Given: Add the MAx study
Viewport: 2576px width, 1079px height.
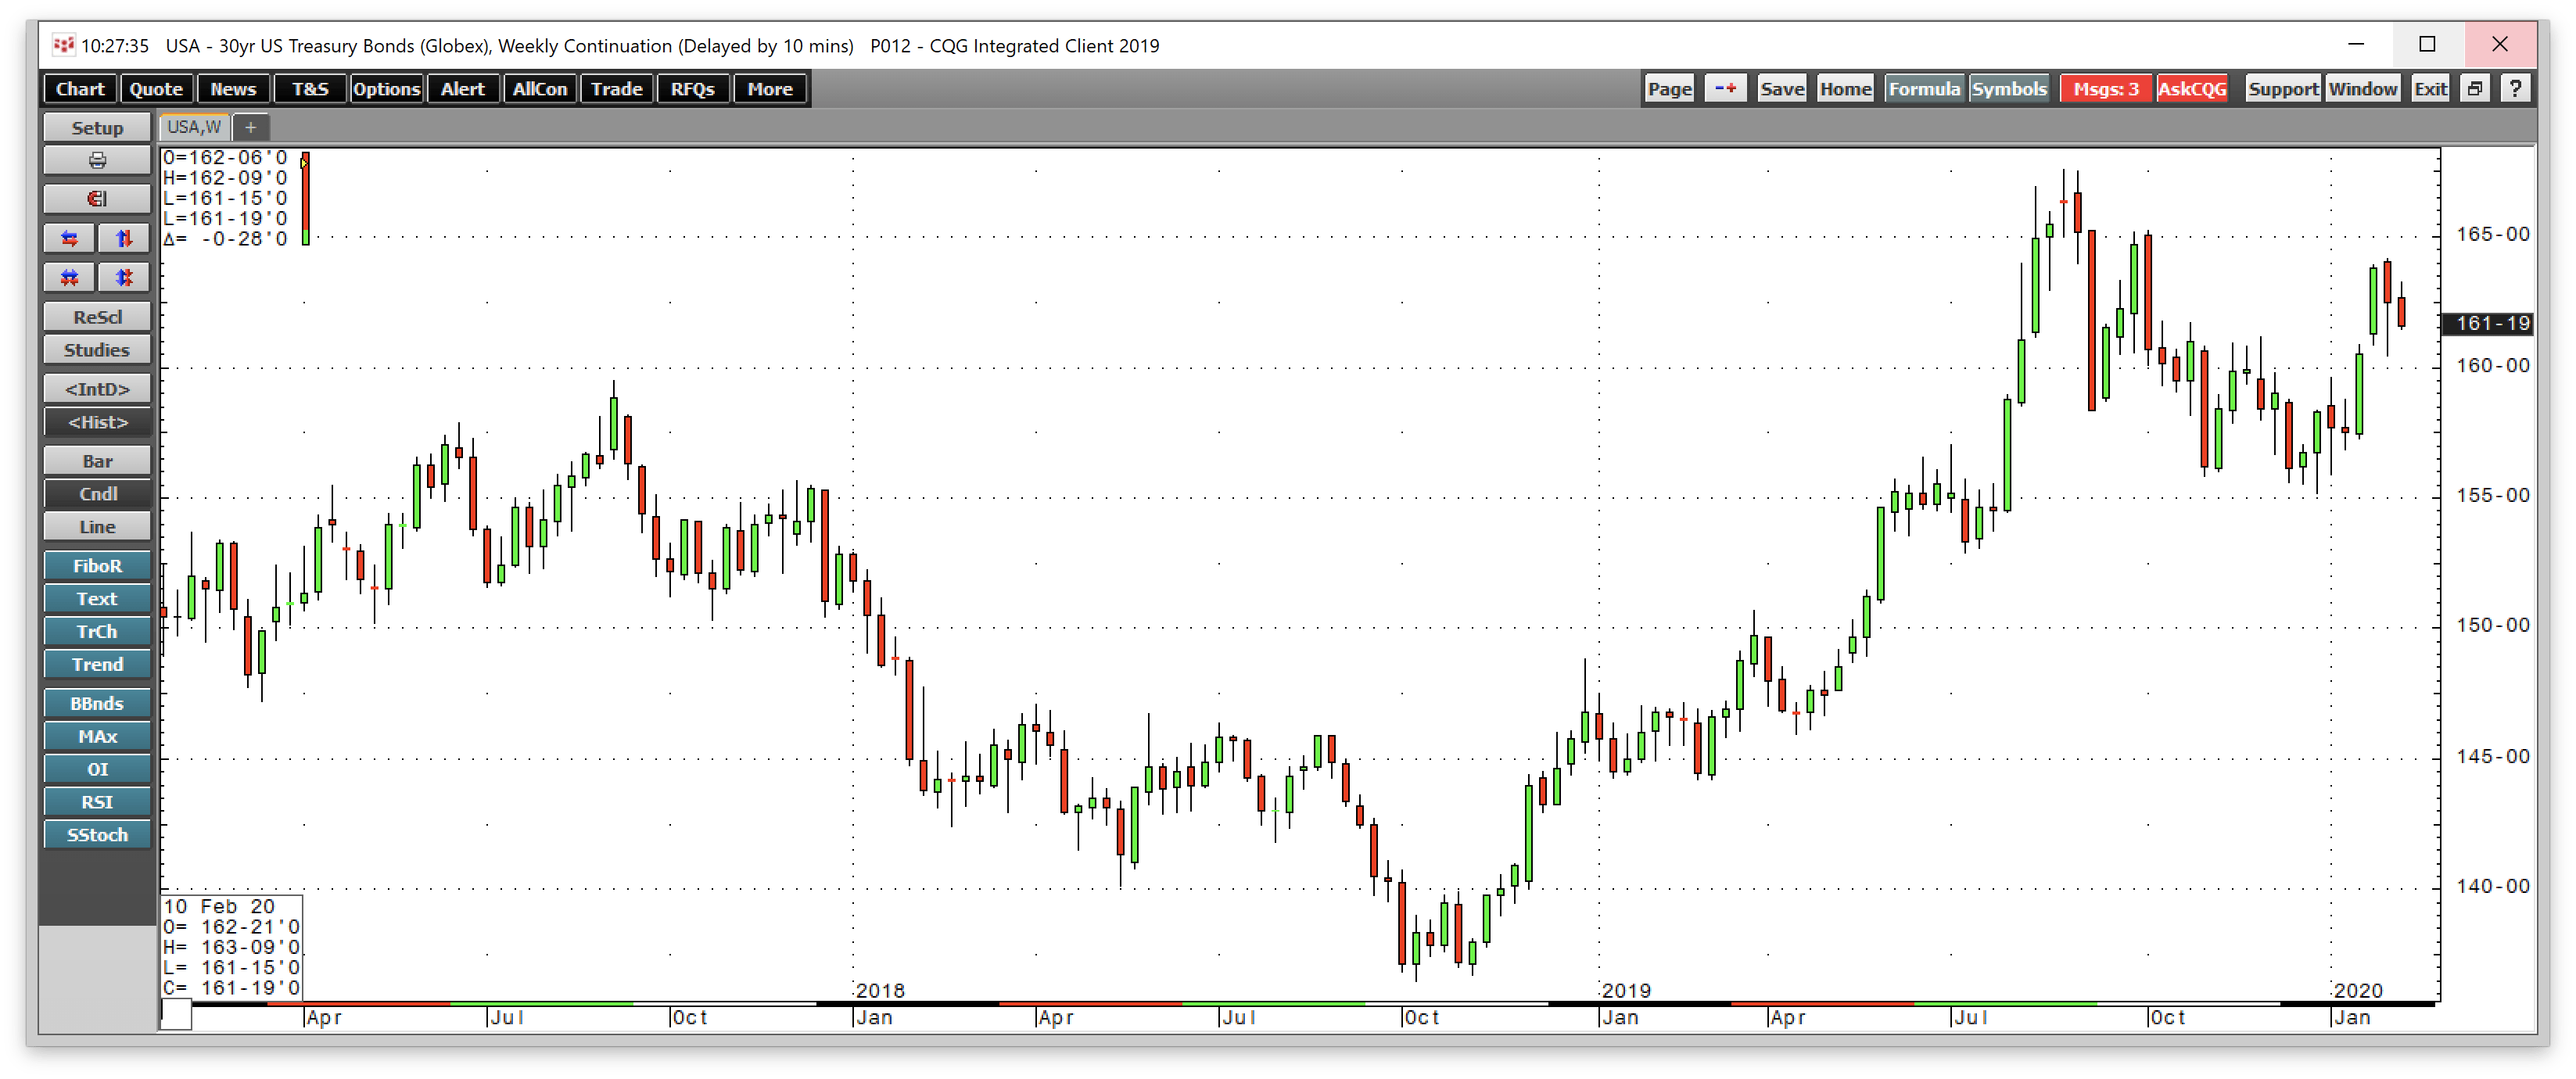Looking at the screenshot, I should tap(97, 736).
